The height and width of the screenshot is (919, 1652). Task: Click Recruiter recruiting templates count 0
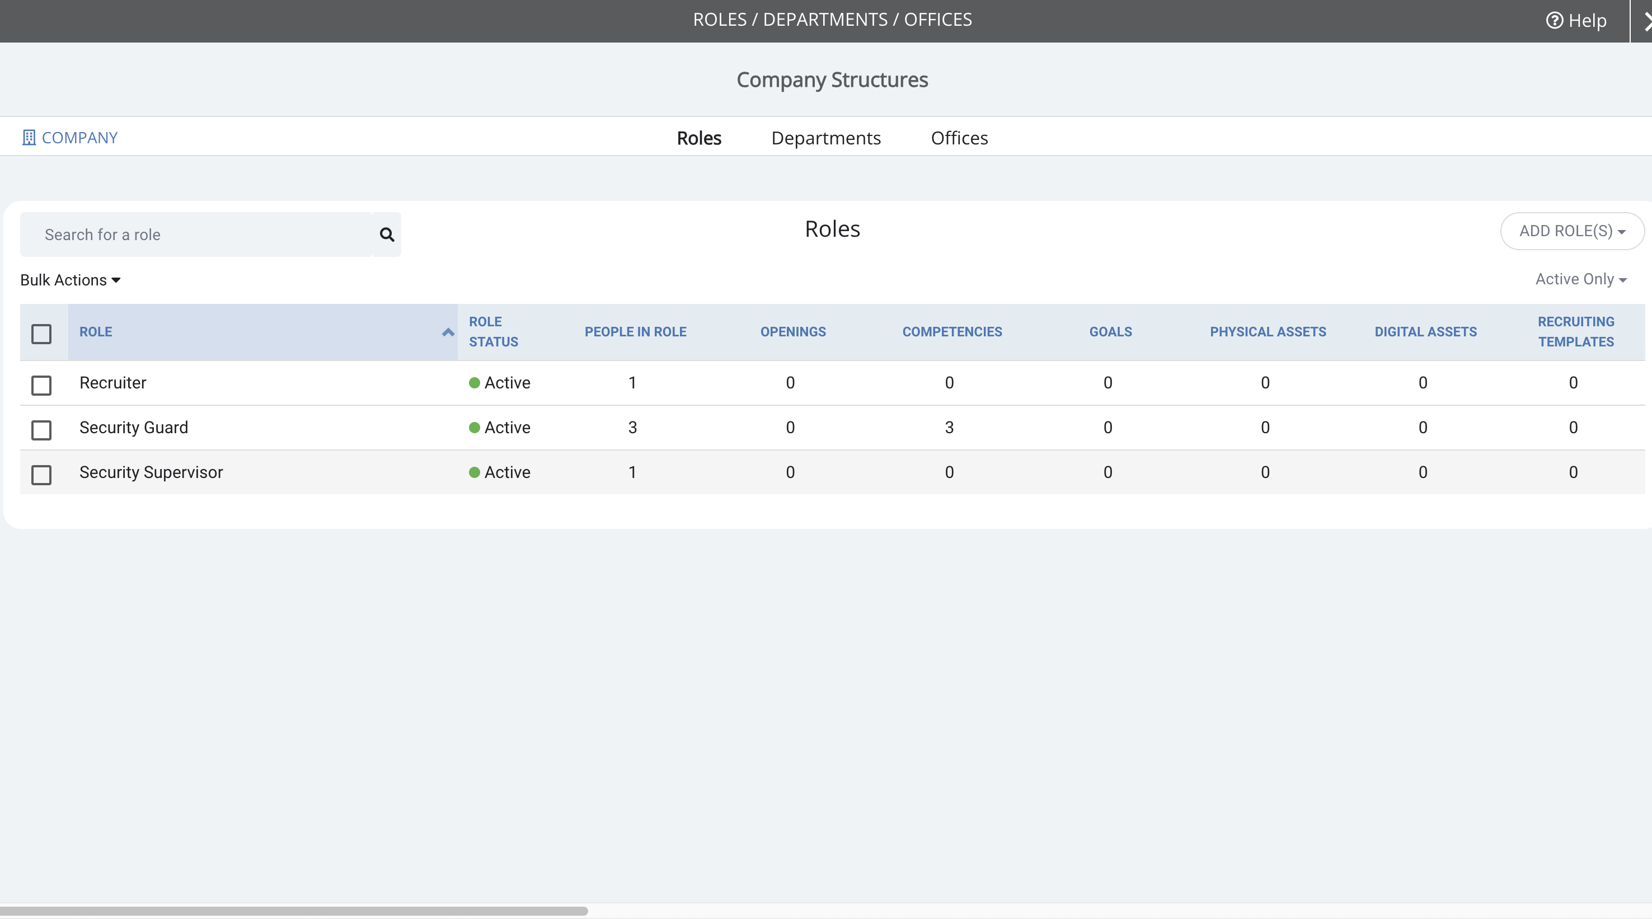(x=1573, y=383)
